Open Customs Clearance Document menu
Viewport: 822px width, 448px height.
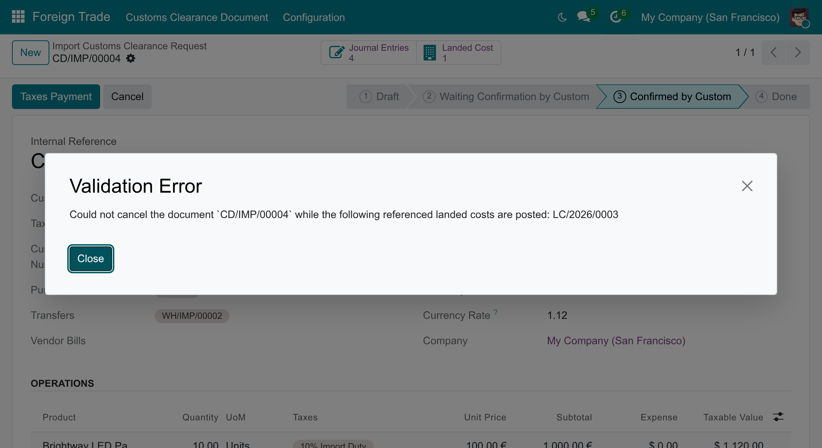pyautogui.click(x=197, y=17)
